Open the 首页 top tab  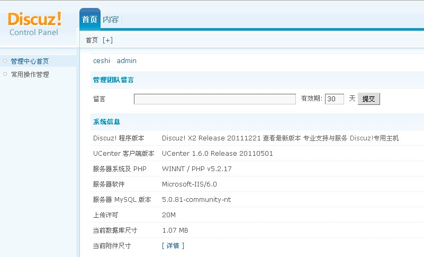click(90, 20)
